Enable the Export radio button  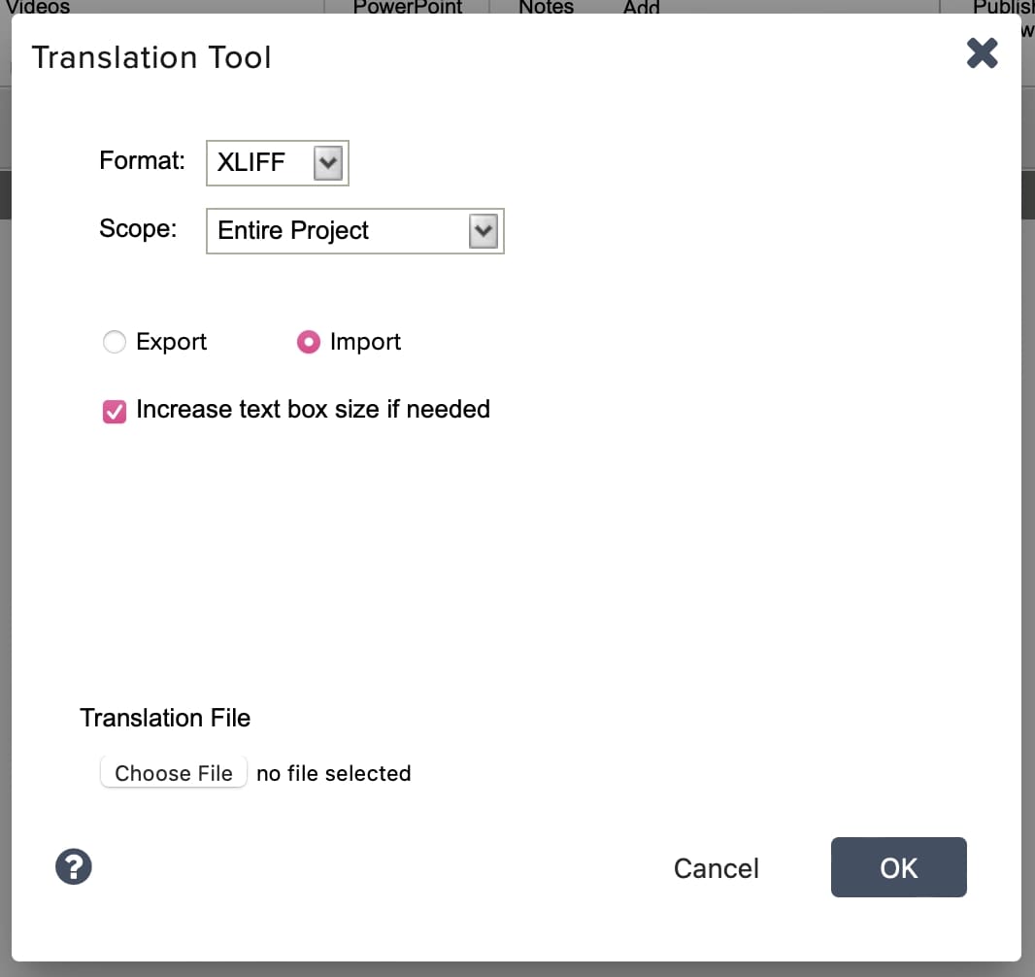point(114,342)
